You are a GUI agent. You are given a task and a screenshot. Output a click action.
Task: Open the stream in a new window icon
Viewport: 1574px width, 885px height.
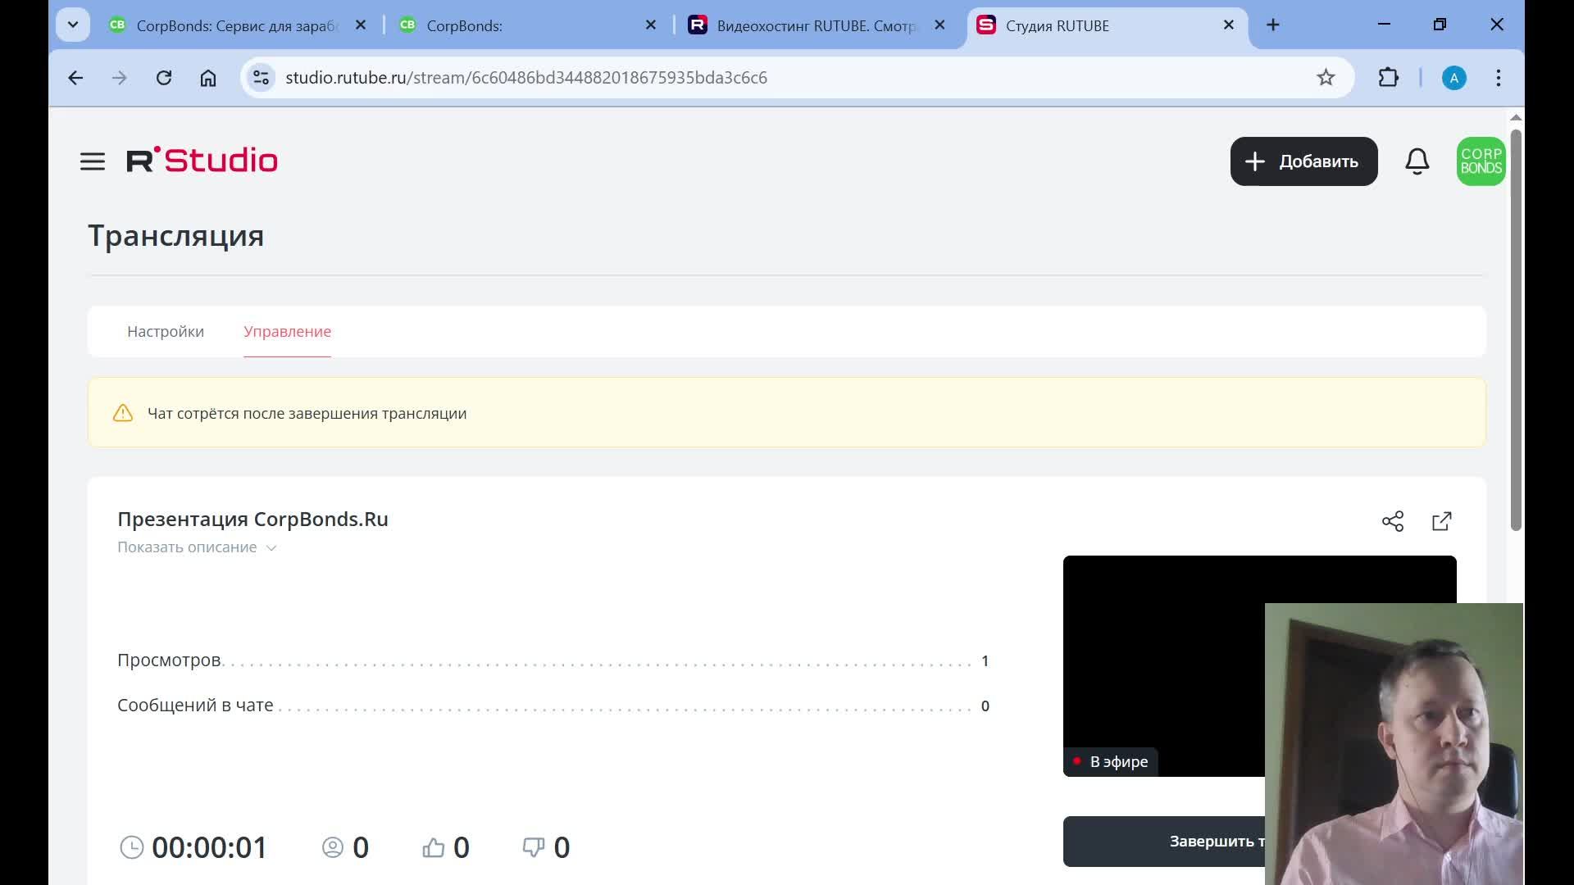point(1442,521)
